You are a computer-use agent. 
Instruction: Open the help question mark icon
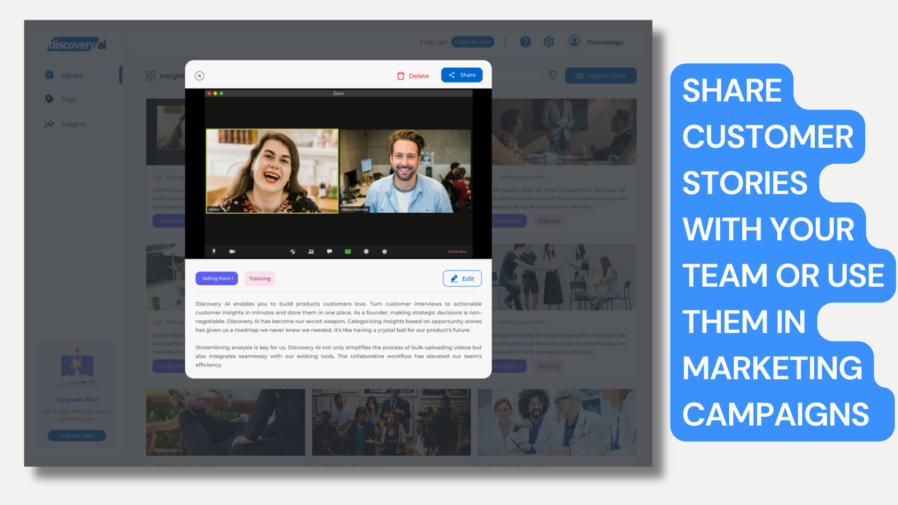pyautogui.click(x=525, y=42)
